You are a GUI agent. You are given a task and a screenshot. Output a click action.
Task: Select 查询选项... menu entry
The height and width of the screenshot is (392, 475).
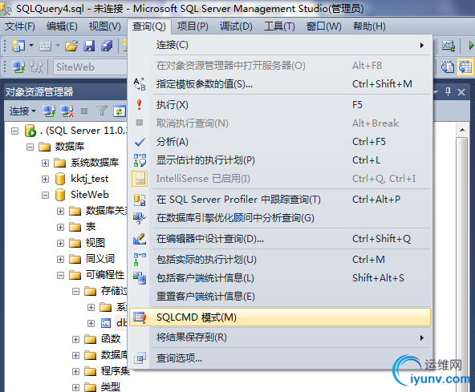280,358
